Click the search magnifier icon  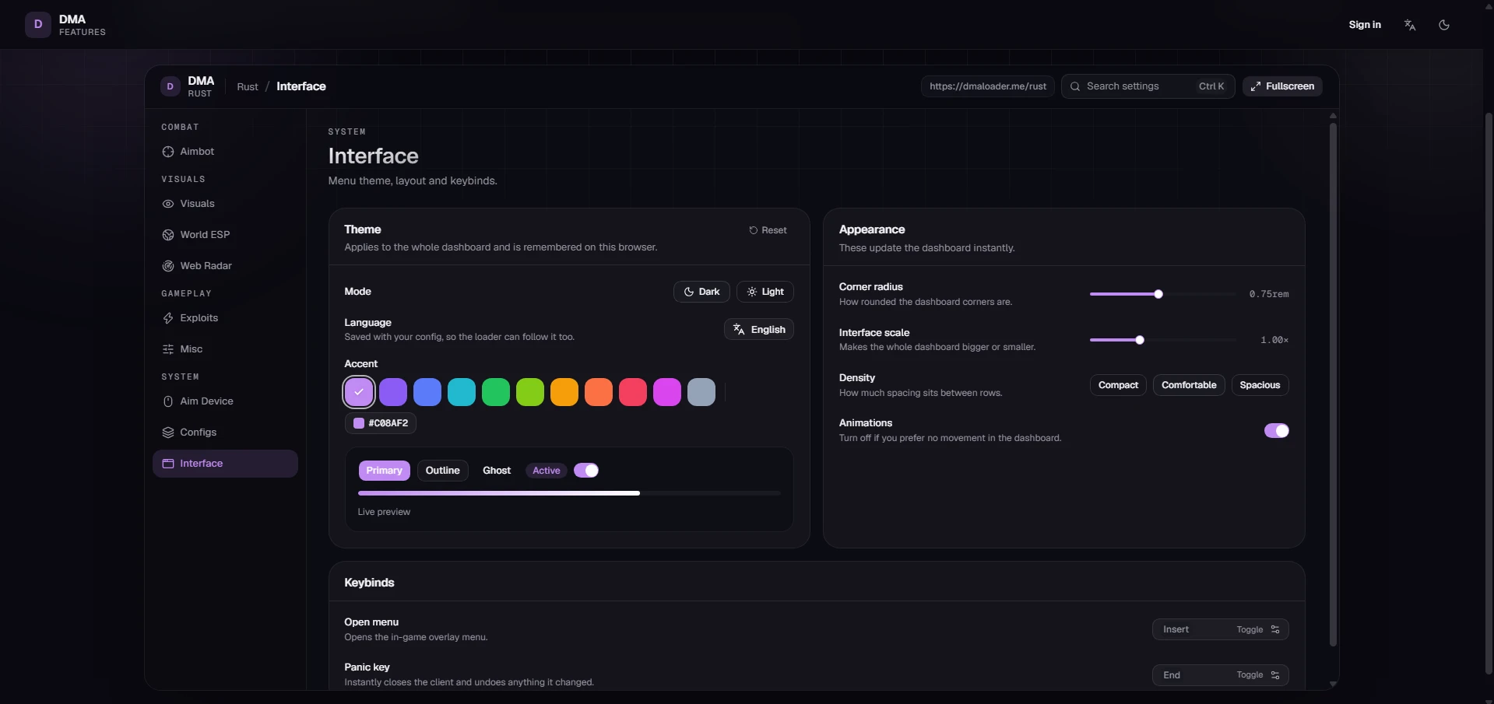(1075, 86)
